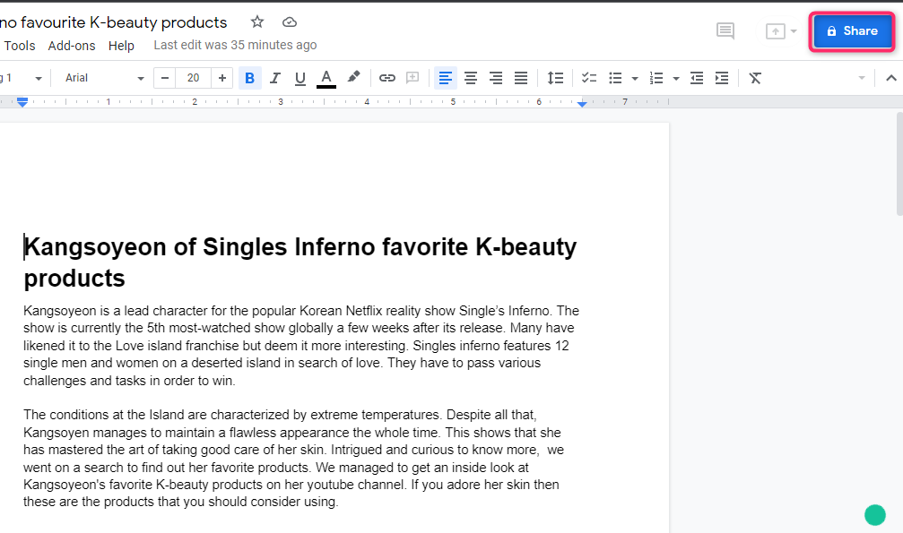Star this document

[x=256, y=21]
